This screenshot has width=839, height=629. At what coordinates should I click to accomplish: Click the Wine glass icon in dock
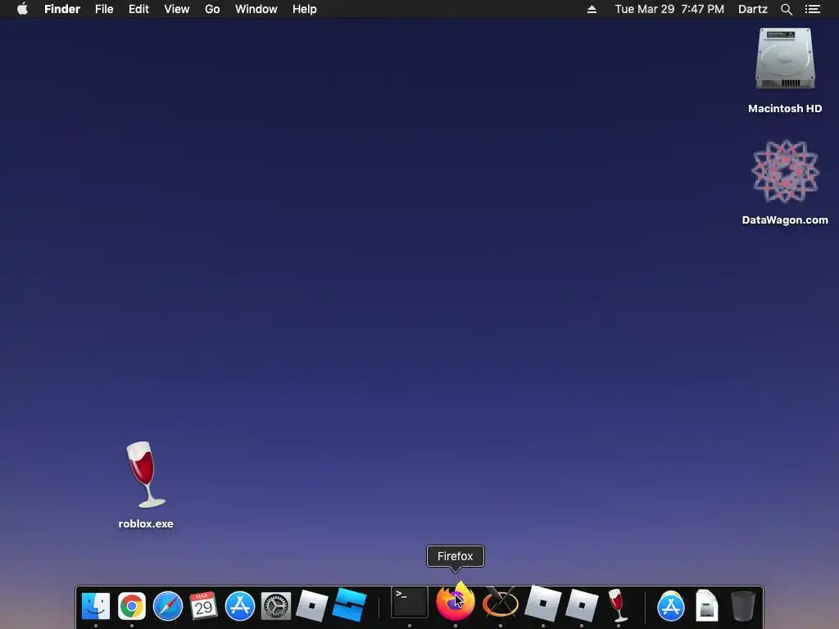[x=618, y=605]
